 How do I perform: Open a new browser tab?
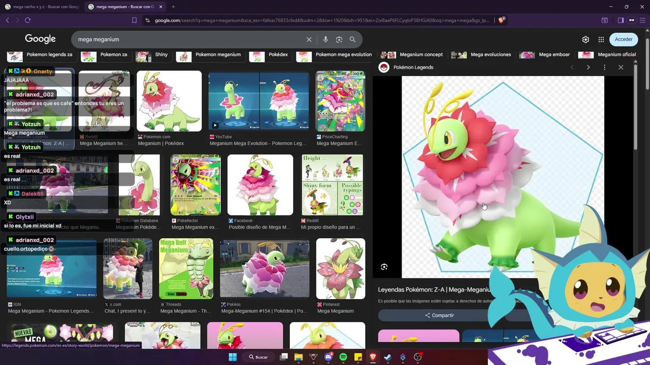173,7
